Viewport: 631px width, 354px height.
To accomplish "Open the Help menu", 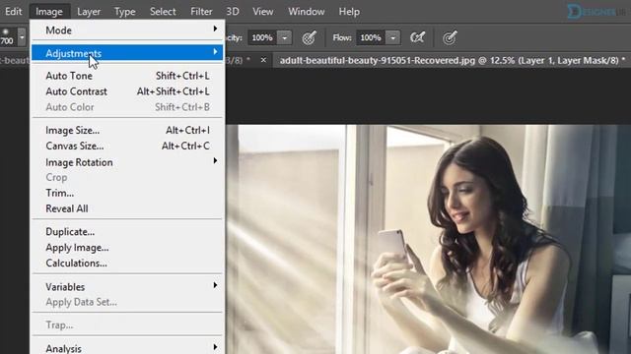I will [349, 11].
